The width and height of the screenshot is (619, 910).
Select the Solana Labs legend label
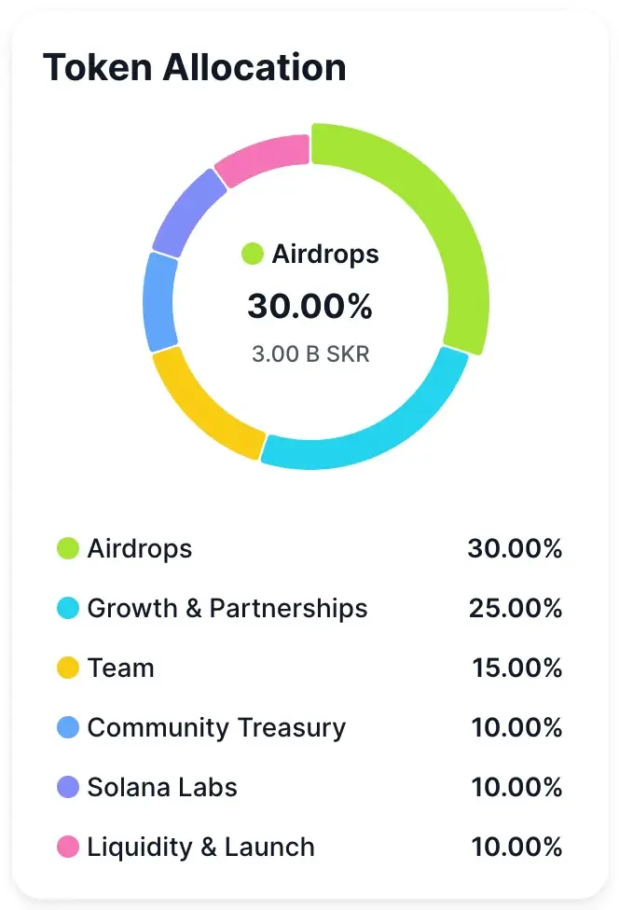pos(162,788)
